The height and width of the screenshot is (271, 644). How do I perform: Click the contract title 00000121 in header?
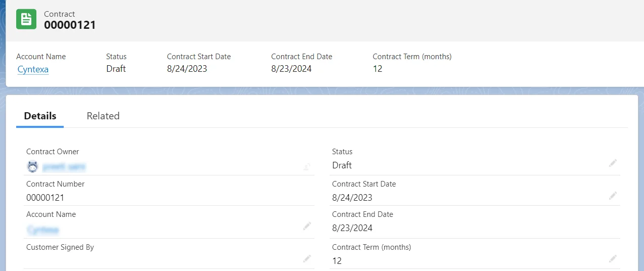tap(70, 25)
